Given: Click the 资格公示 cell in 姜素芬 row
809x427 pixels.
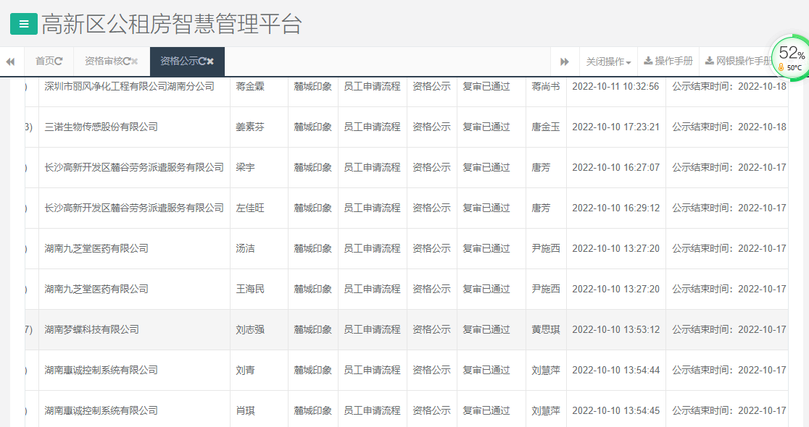Looking at the screenshot, I should click(x=431, y=127).
